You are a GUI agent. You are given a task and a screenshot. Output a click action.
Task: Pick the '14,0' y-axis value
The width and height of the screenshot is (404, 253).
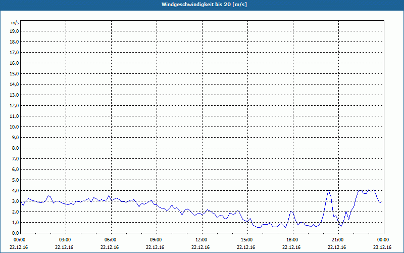point(14,85)
